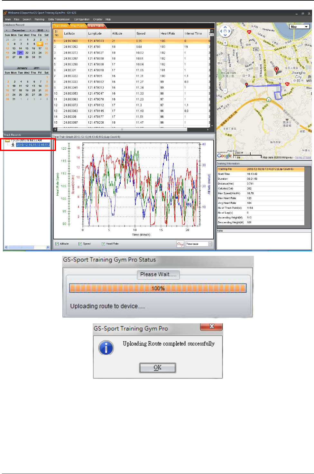Image resolution: width=314 pixels, height=474 pixels.
Task: Click the 100% upload progress bar
Action: 158,288
